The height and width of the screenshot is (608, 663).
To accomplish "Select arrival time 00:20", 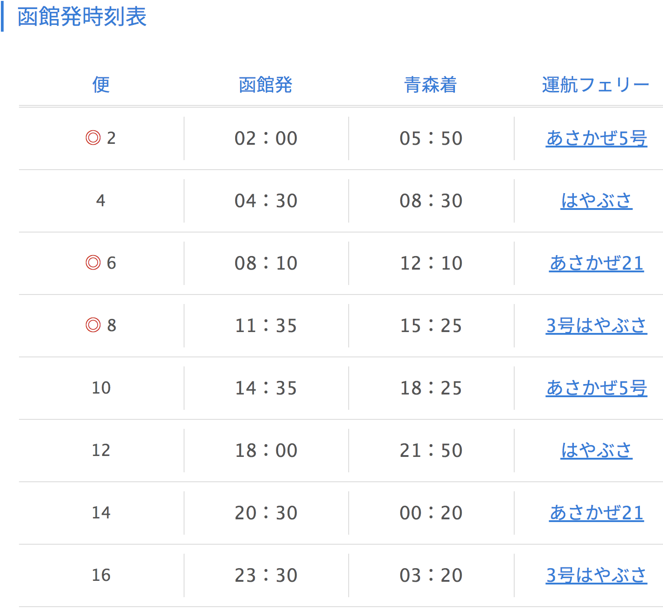I will click(x=431, y=513).
